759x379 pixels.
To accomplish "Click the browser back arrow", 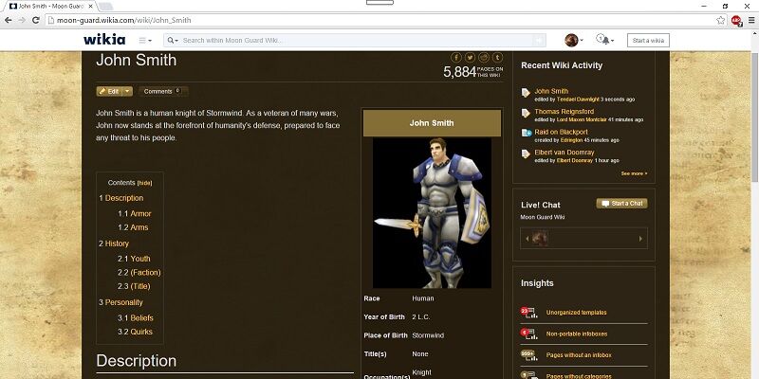I will click(9, 20).
